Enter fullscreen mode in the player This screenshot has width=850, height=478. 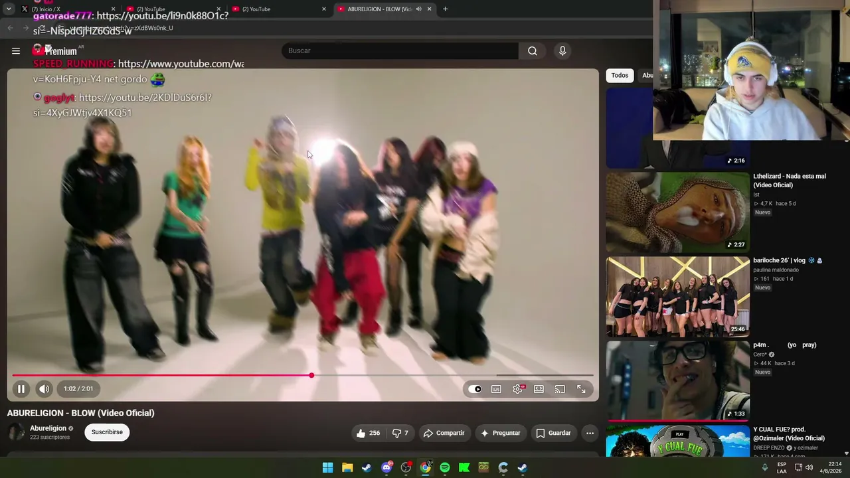[x=581, y=389]
